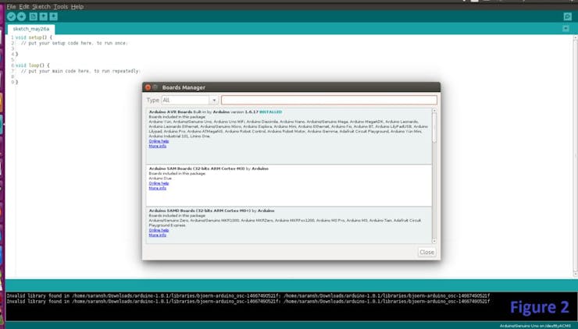Focus the Boards Manager search field
This screenshot has width=578, height=329.
click(329, 100)
